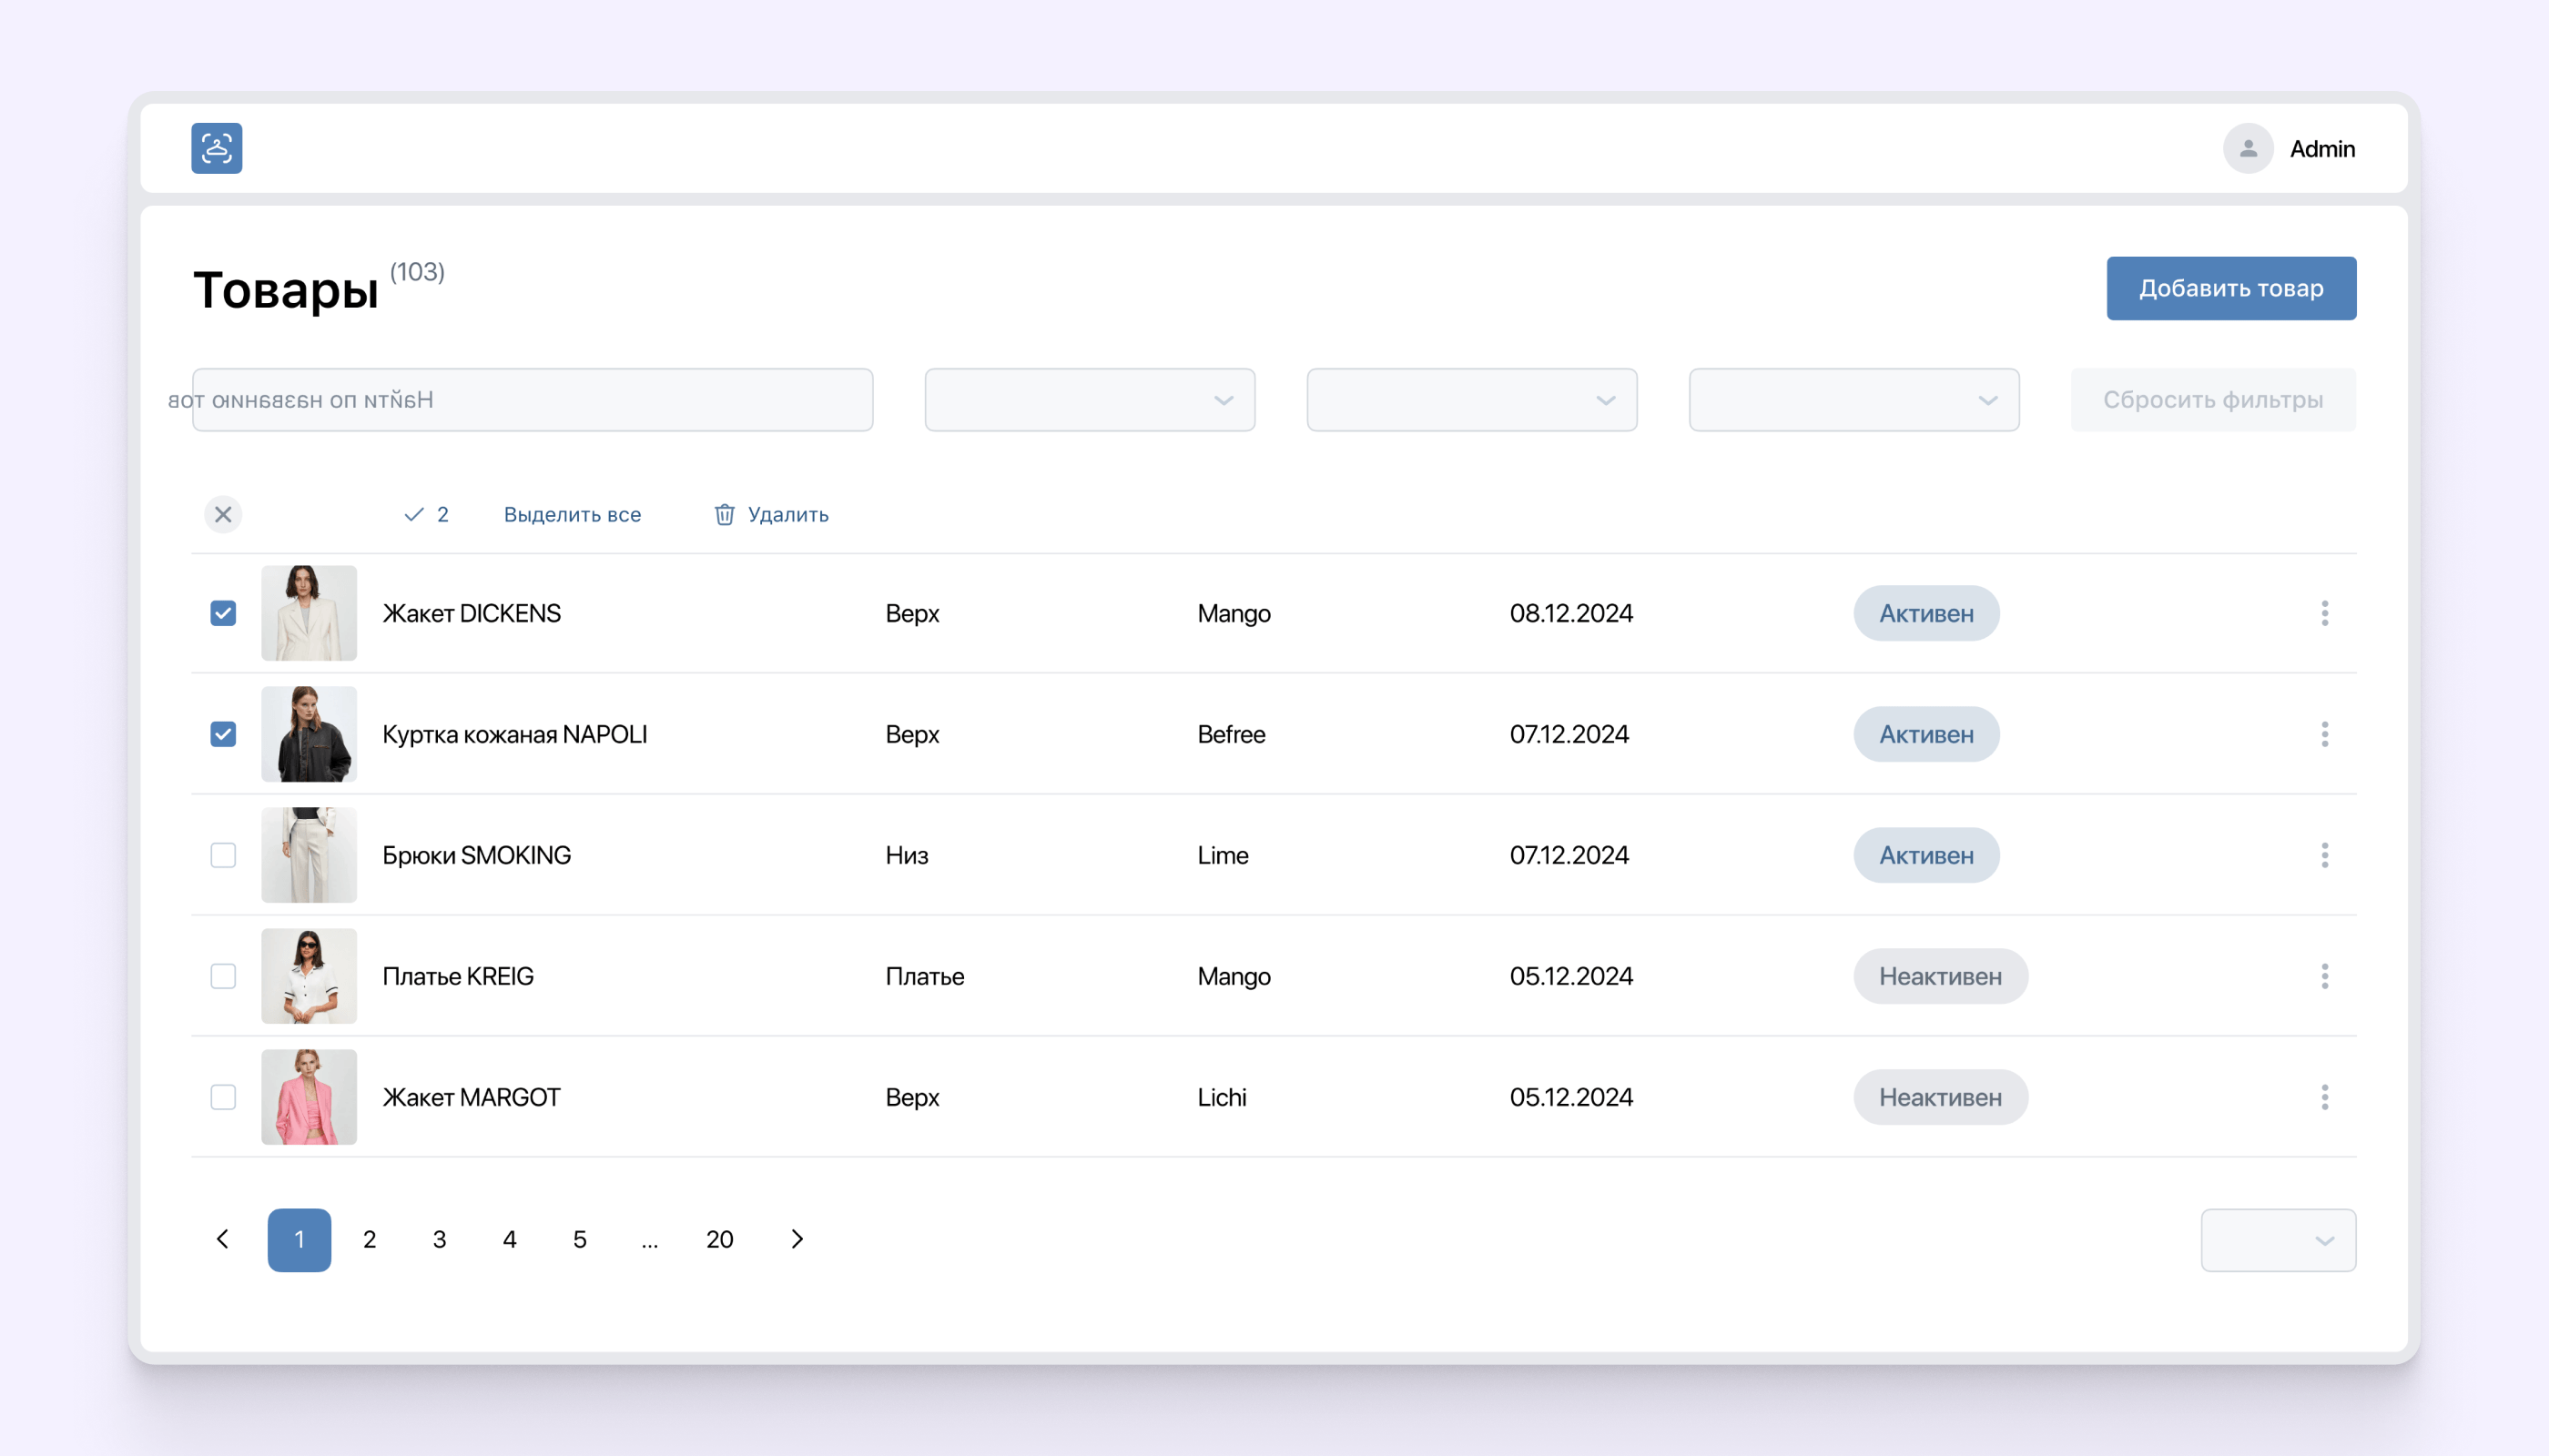Uncheck the Жакет DICKENS checkbox
The width and height of the screenshot is (2549, 1456).
pyautogui.click(x=223, y=613)
